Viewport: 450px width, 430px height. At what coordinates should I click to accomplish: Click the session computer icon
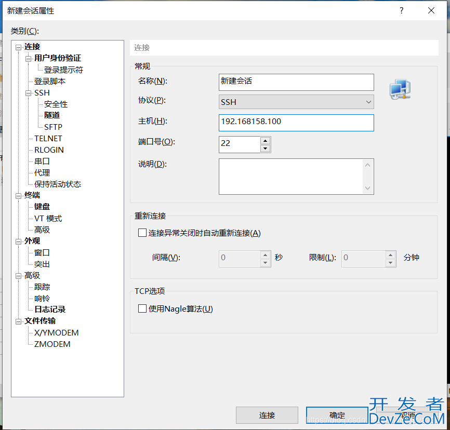coord(400,89)
